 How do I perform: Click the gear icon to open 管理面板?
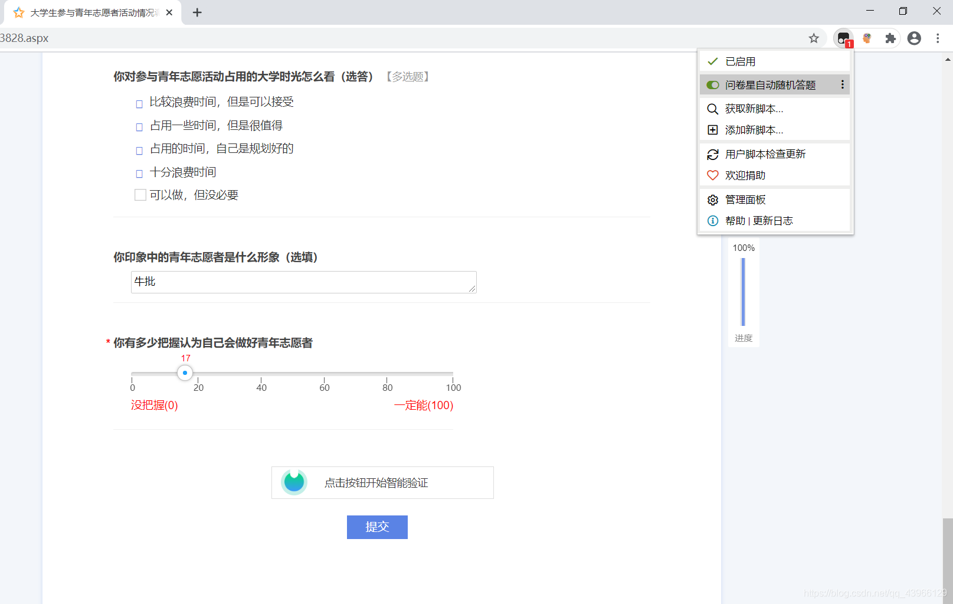(x=712, y=200)
